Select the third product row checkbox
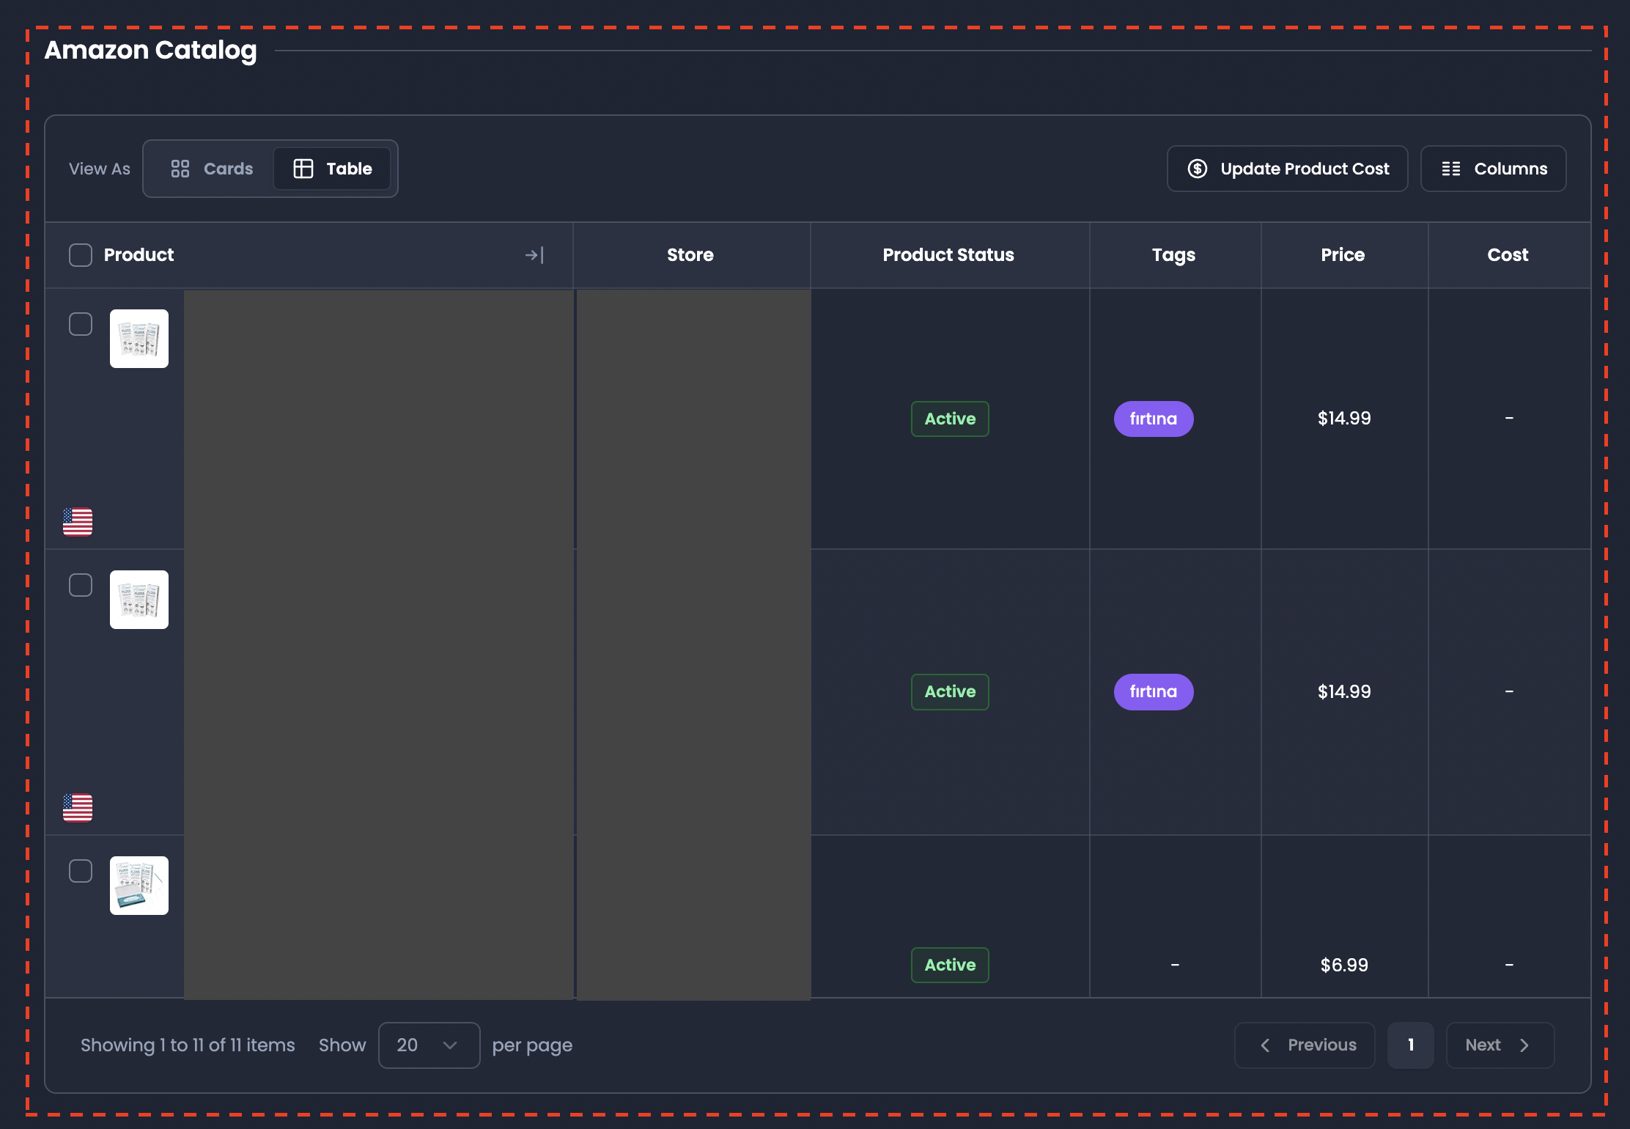The width and height of the screenshot is (1630, 1129). coord(81,871)
